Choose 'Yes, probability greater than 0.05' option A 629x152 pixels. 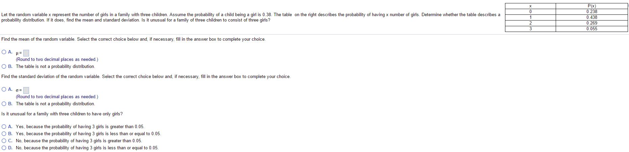(4, 126)
